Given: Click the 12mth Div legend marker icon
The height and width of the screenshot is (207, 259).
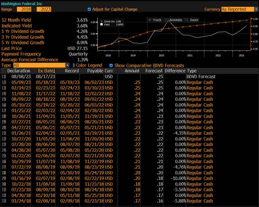Looking at the screenshot, I should 102,21.
